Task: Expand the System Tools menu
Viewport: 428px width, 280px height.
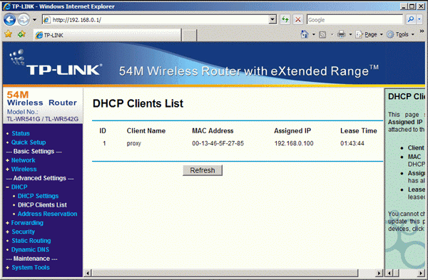Action: coord(31,267)
